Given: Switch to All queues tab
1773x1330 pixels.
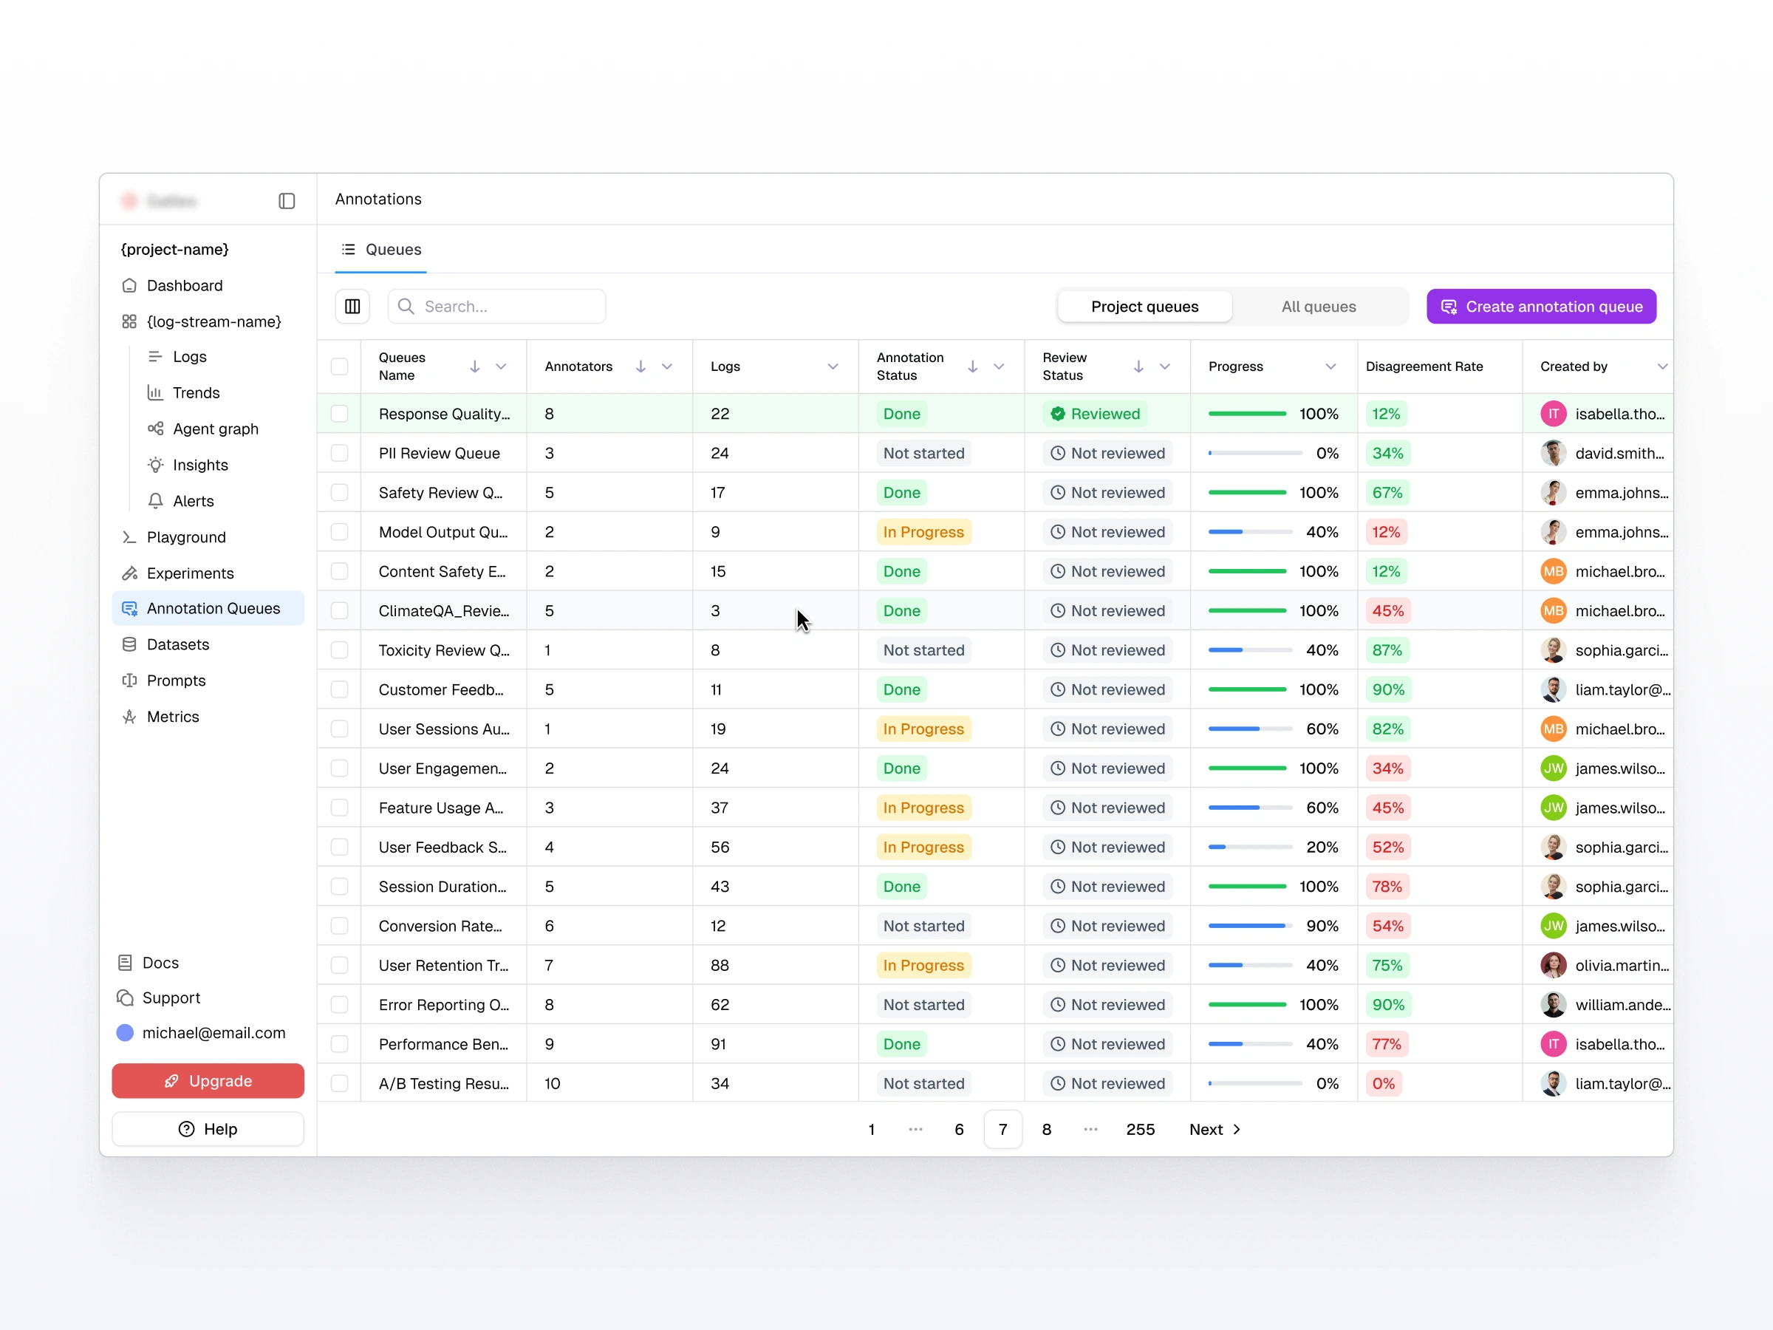Looking at the screenshot, I should (x=1318, y=306).
